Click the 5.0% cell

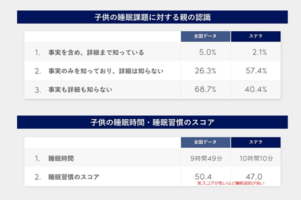(x=208, y=52)
